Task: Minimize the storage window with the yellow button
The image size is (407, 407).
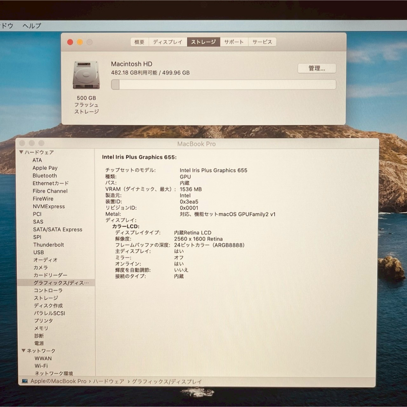Action: [80, 42]
